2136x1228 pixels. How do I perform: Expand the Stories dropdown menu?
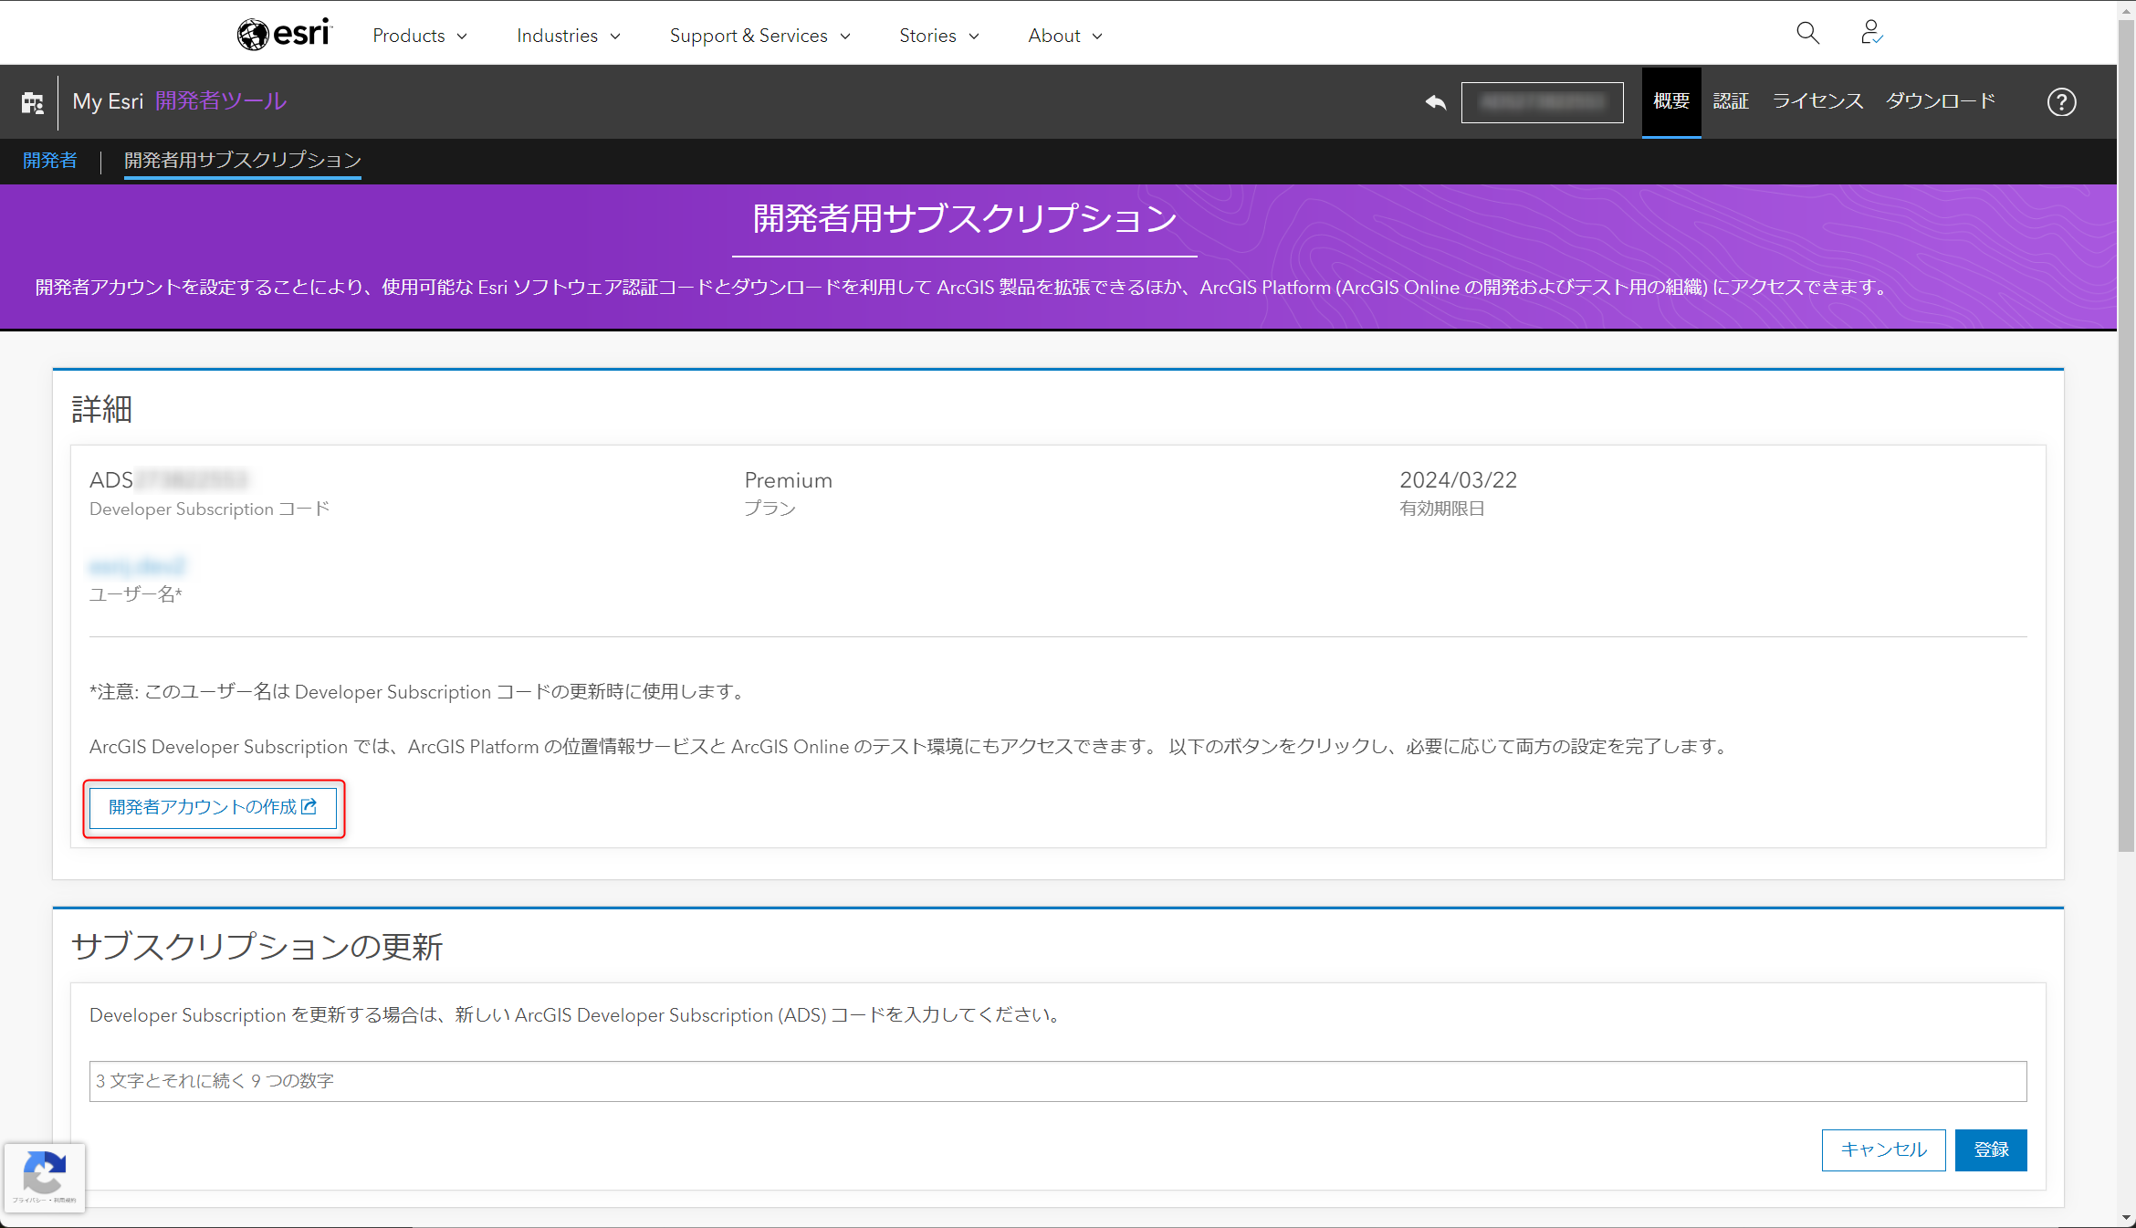[939, 36]
